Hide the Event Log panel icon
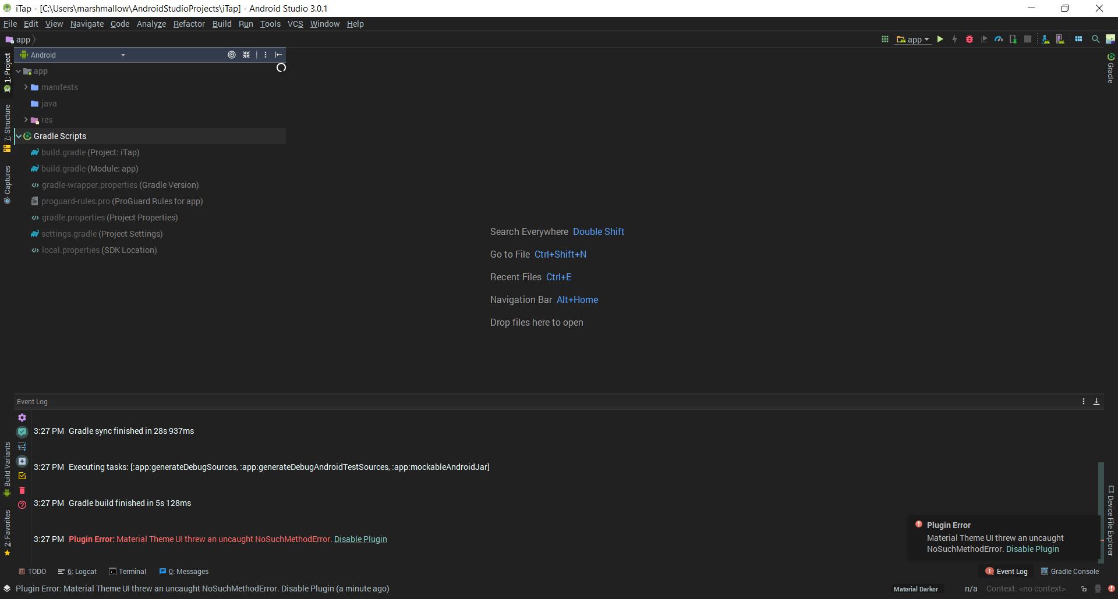 (x=1096, y=401)
